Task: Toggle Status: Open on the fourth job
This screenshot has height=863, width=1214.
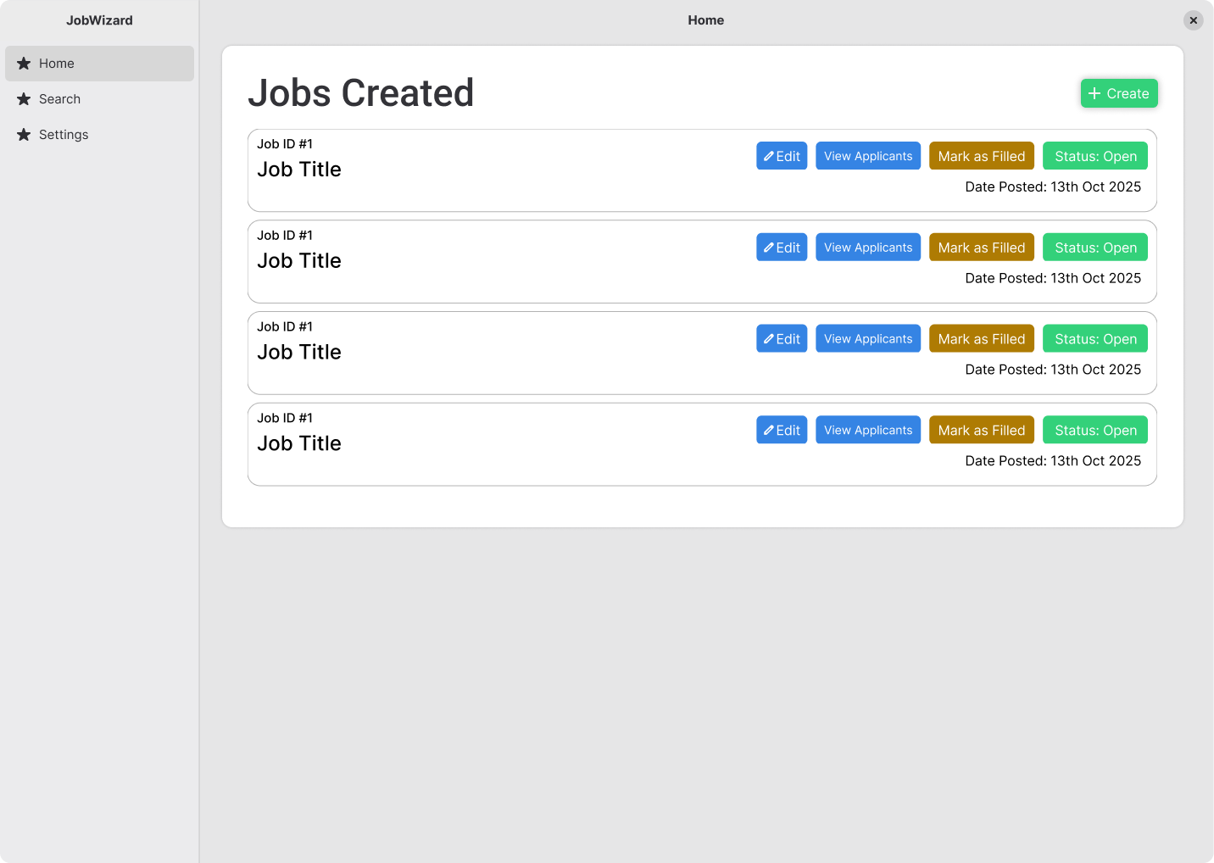Action: point(1094,431)
